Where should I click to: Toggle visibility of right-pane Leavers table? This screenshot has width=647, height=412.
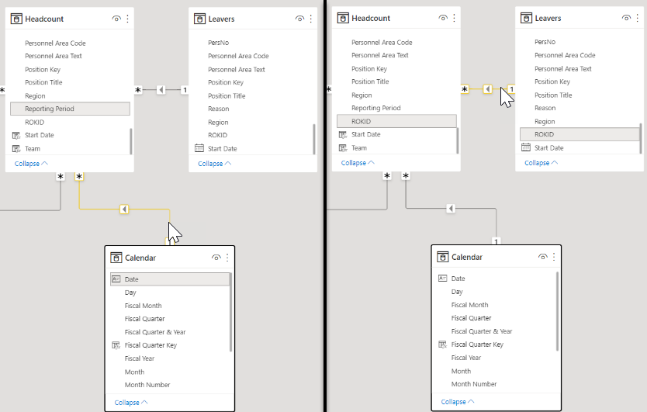tap(626, 18)
